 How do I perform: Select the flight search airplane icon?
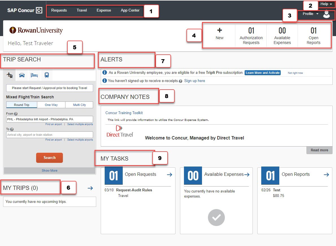point(10,75)
